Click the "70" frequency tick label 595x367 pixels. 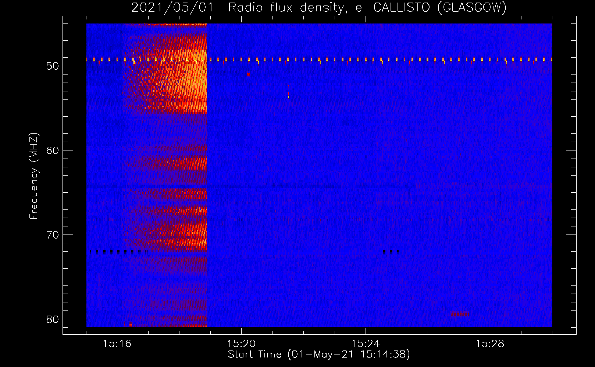coord(53,235)
